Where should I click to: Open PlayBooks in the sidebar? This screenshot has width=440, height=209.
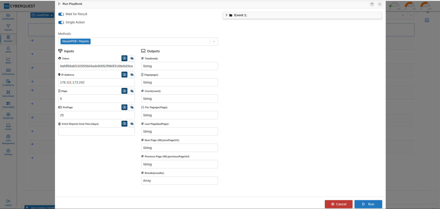point(8,116)
